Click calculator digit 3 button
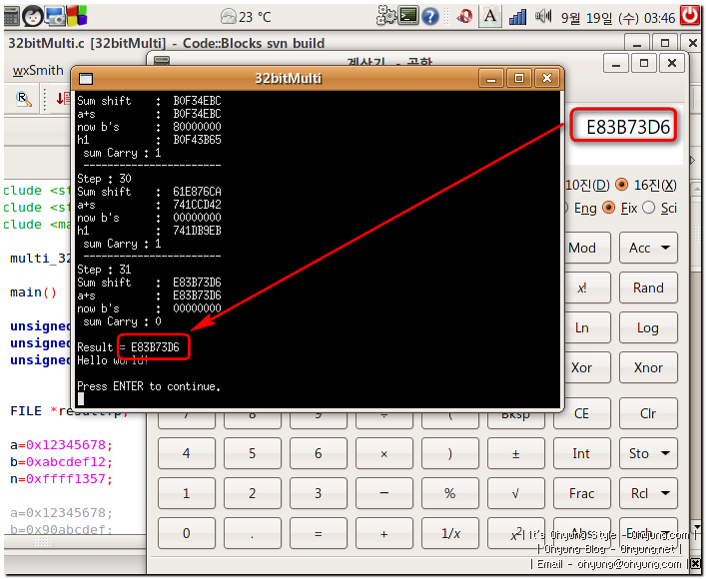Image resolution: width=706 pixels, height=579 pixels. pyautogui.click(x=319, y=493)
